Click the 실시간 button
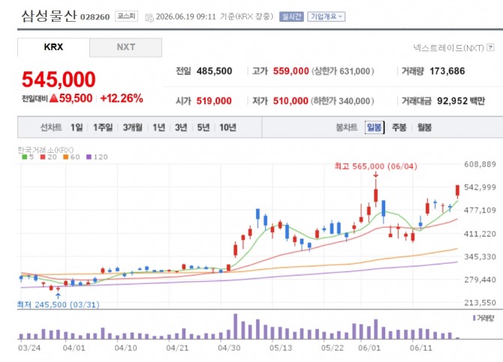Screen dimensions: 503x362 pyautogui.click(x=291, y=16)
